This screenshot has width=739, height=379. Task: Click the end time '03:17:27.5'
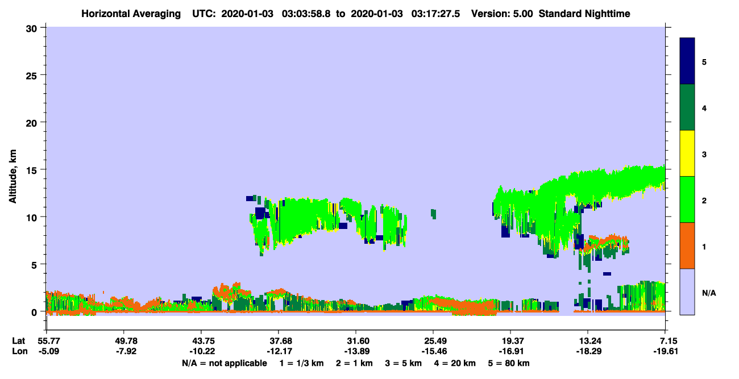(x=437, y=14)
